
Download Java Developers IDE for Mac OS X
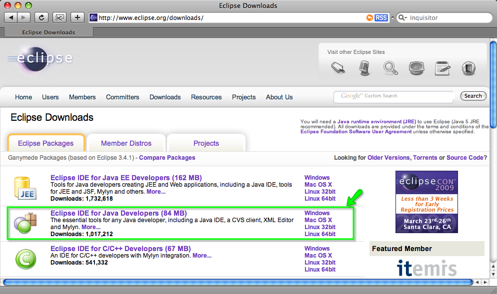click(318, 220)
